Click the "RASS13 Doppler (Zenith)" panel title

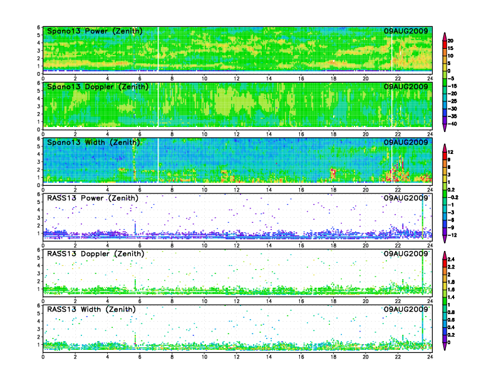point(96,253)
